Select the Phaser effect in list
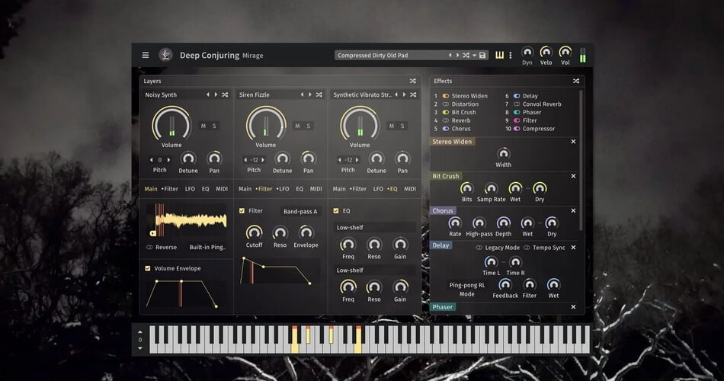 pos(532,112)
